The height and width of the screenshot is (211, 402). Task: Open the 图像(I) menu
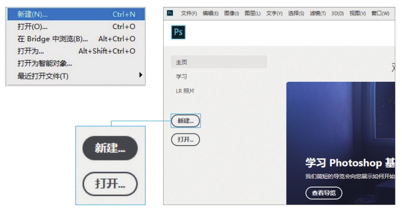[x=232, y=13]
